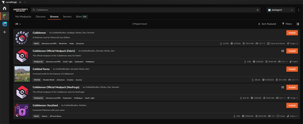
Task: Navigate back using the left arrow
Action: click(20, 2)
